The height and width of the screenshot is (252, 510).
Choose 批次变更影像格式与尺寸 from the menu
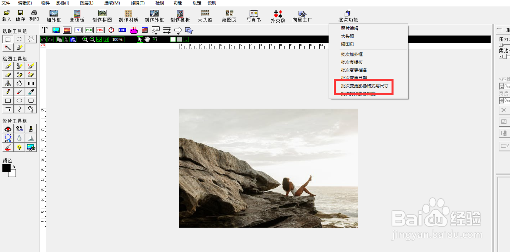click(x=365, y=86)
